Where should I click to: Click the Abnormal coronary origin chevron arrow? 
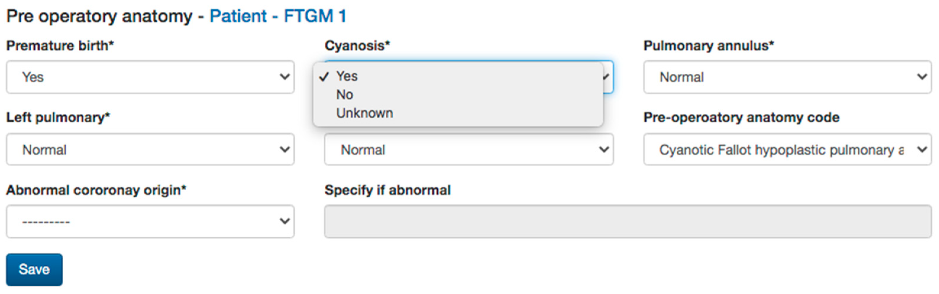[x=285, y=221]
